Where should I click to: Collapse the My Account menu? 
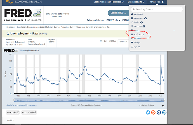point(159,2)
